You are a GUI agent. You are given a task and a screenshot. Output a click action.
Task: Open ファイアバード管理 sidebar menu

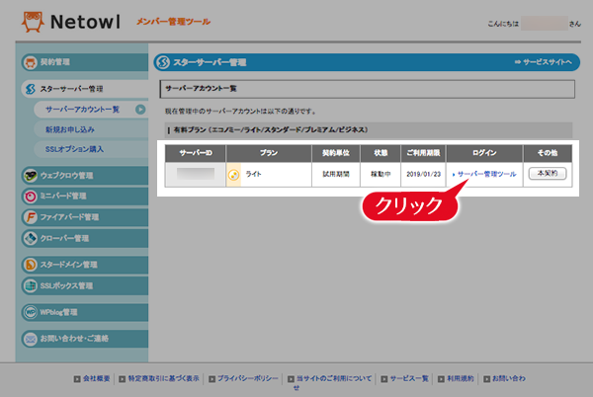click(85, 217)
